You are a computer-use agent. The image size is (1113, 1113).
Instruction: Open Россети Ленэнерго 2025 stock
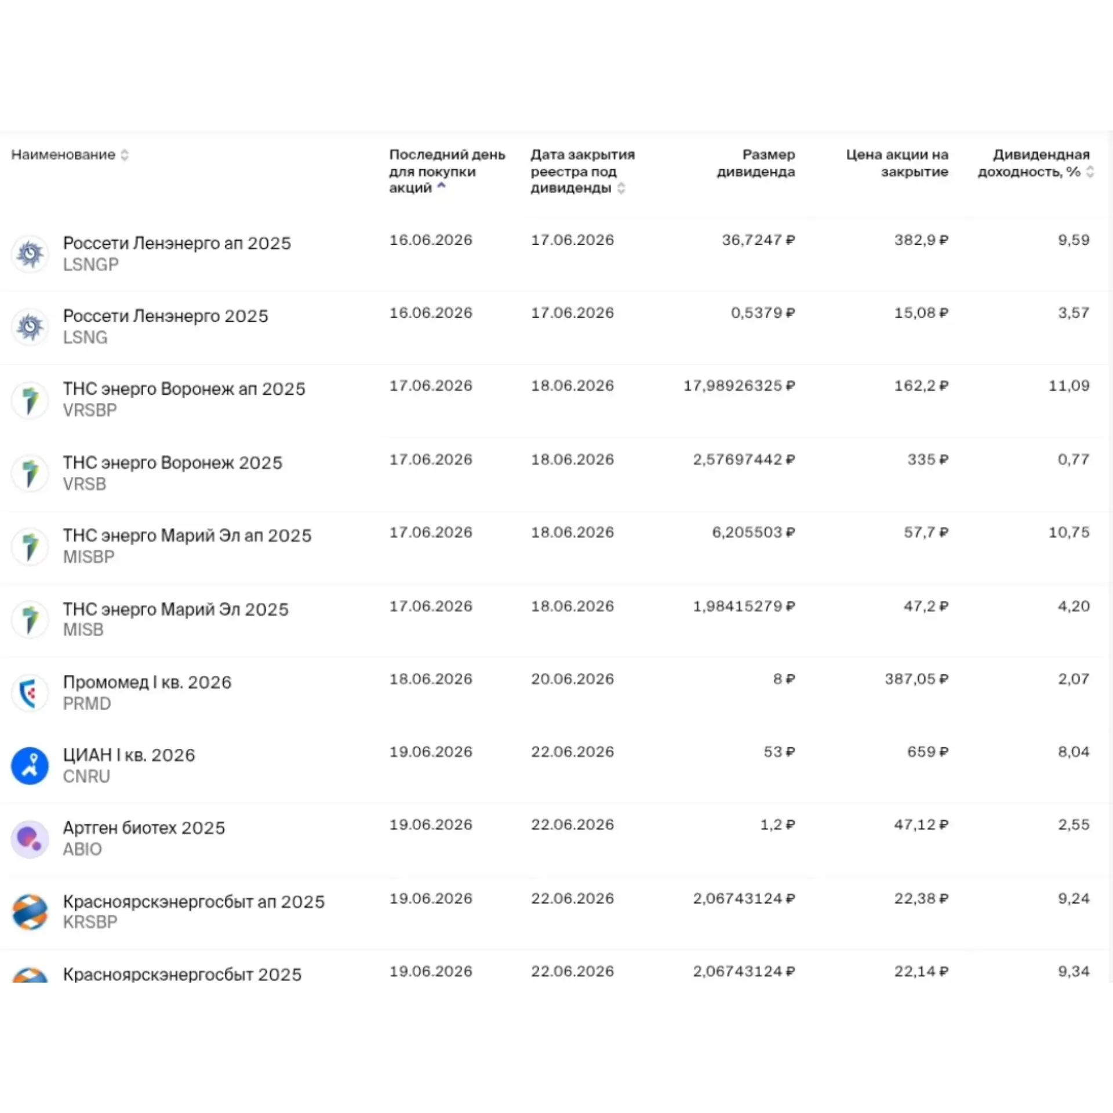pos(166,316)
